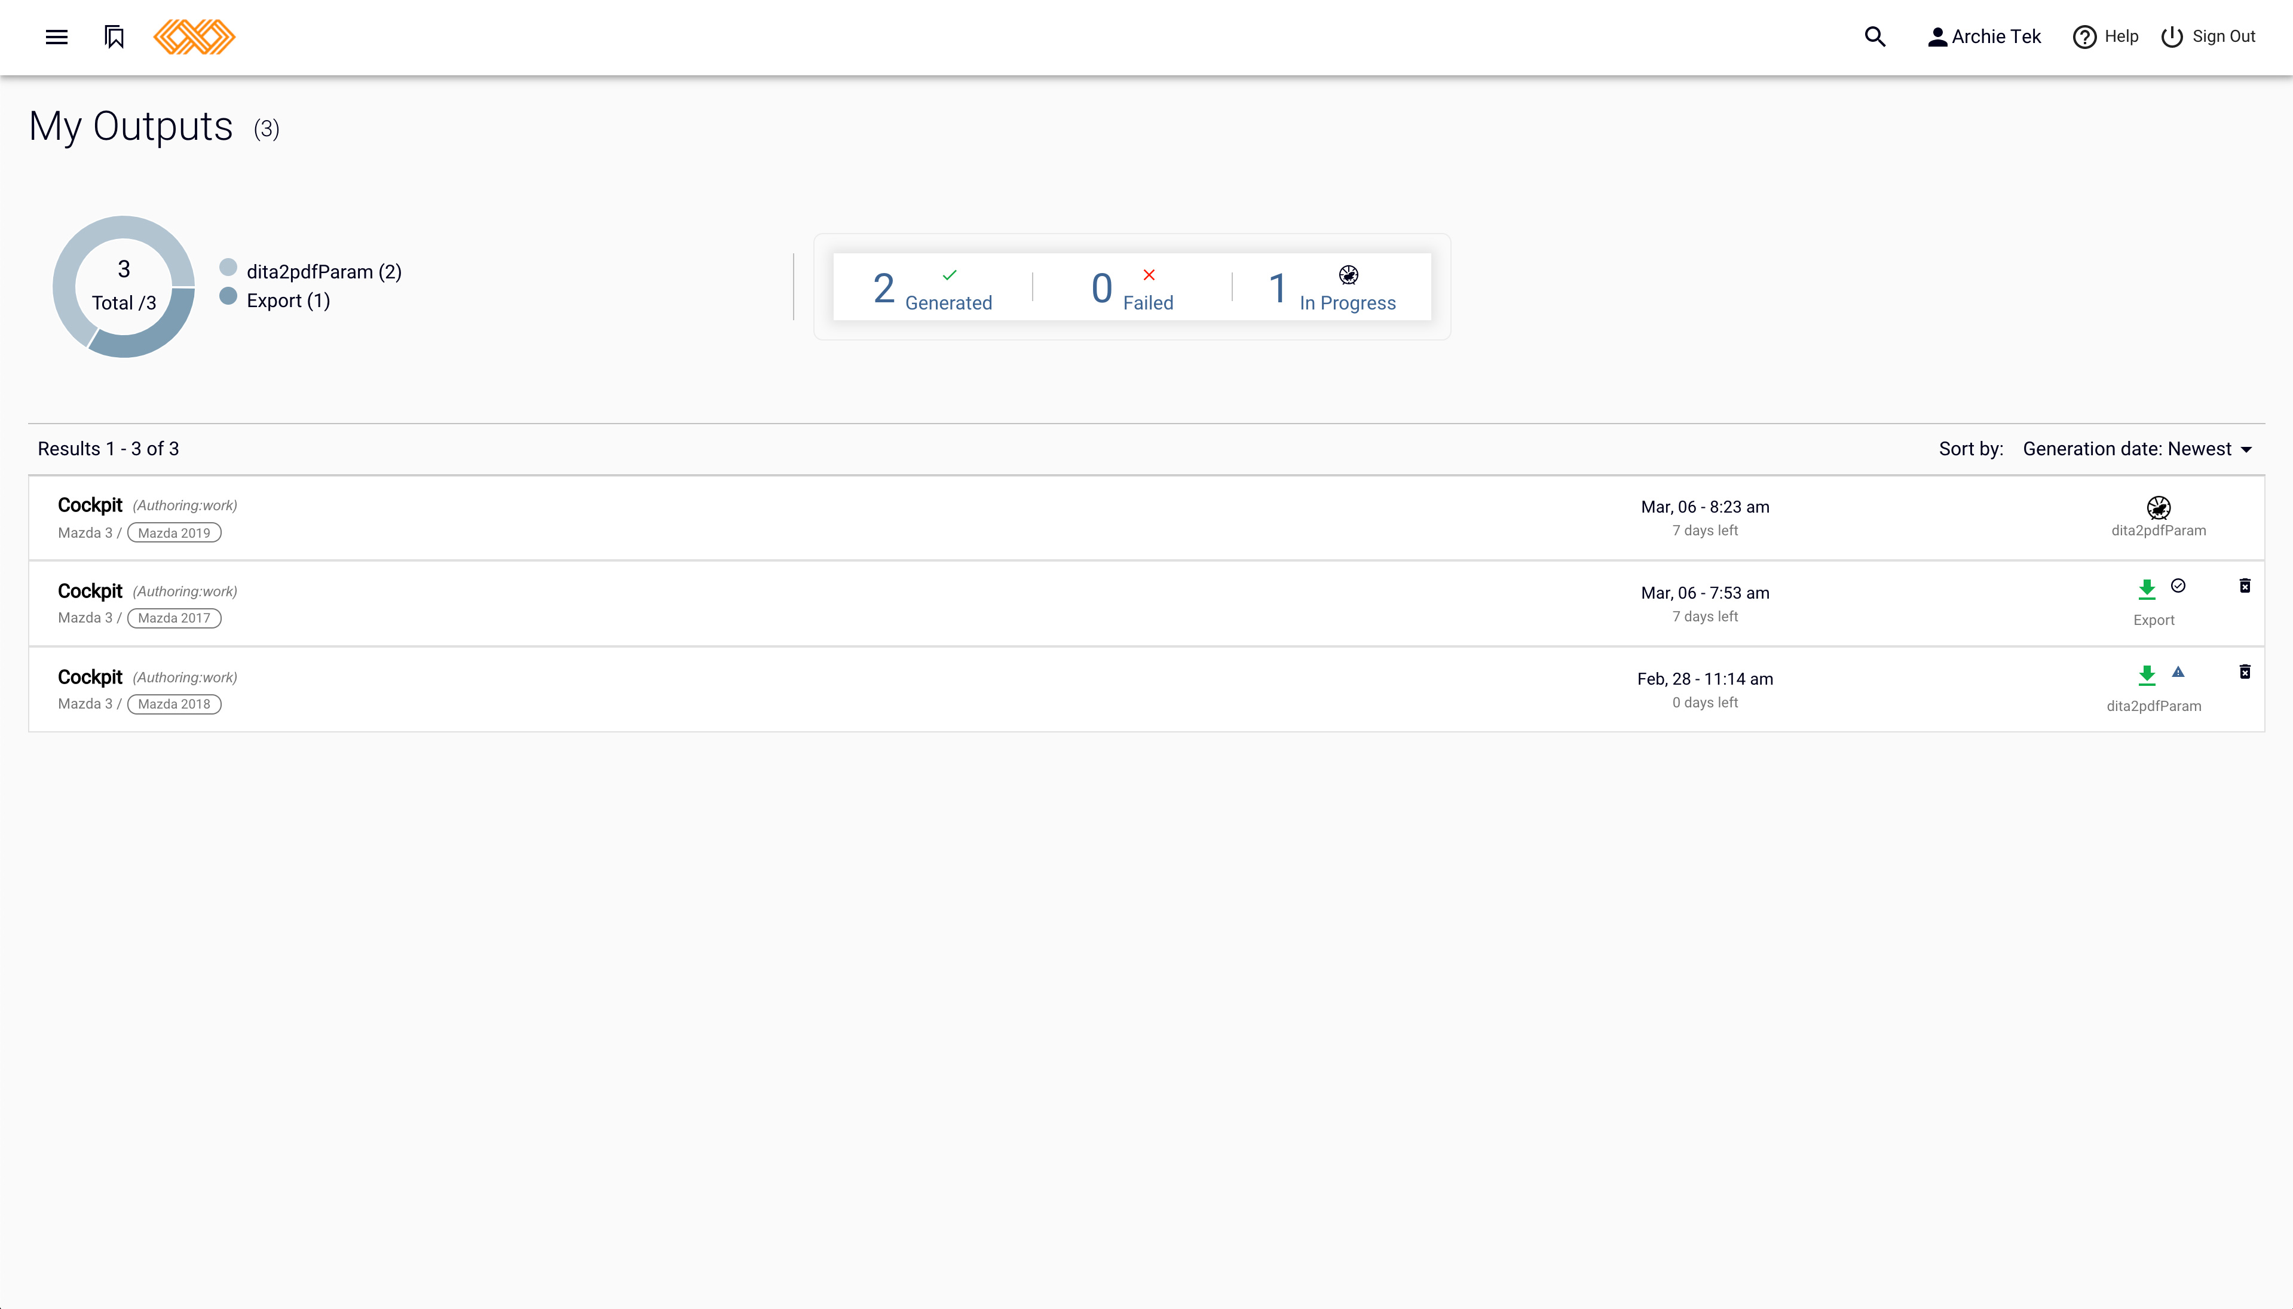Click the Help question mark link
This screenshot has height=1309, width=2293.
pyautogui.click(x=2106, y=37)
